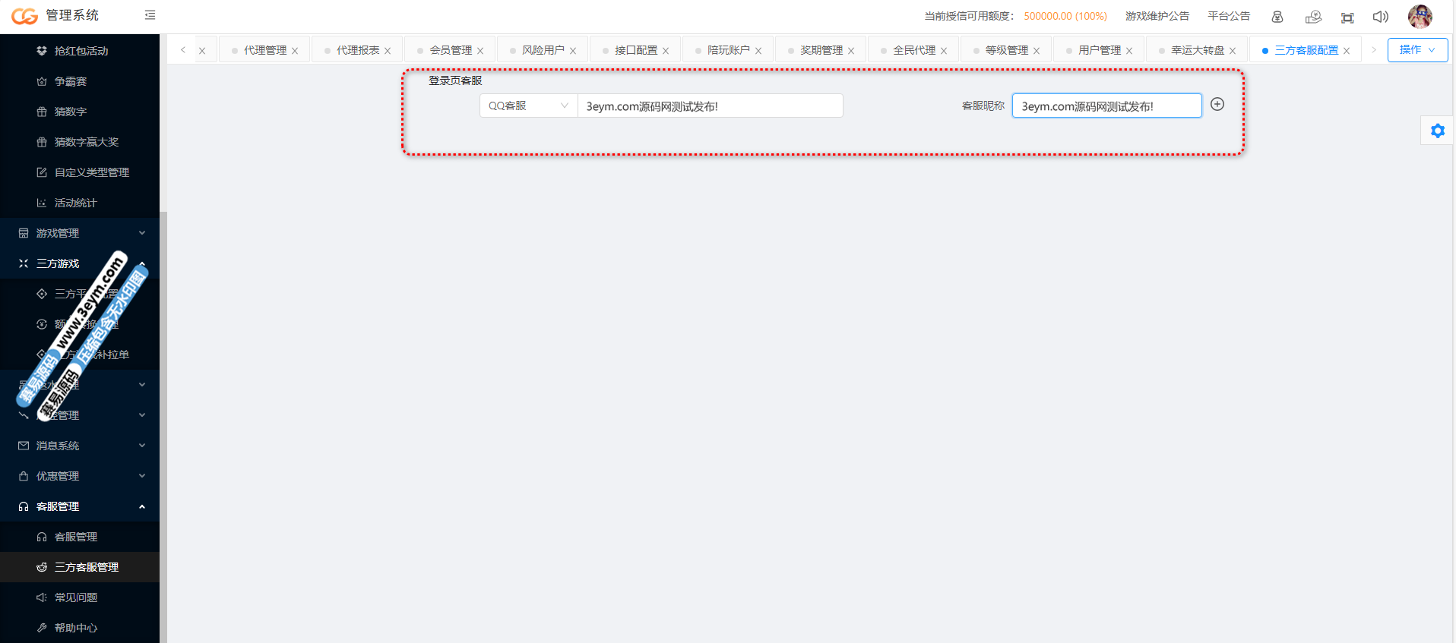This screenshot has height=643, width=1456.
Task: Open the blue gear settings panel
Action: click(x=1437, y=131)
